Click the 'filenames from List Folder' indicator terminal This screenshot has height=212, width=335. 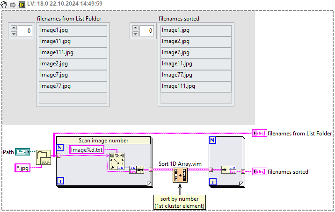(x=260, y=133)
